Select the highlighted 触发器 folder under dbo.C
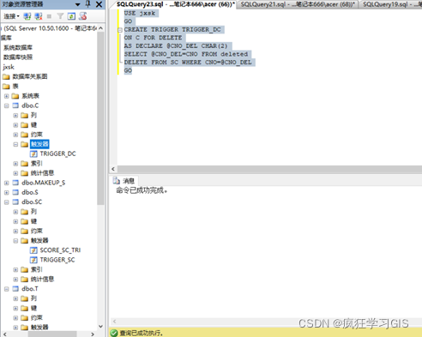The height and width of the screenshot is (337, 422). [x=39, y=144]
